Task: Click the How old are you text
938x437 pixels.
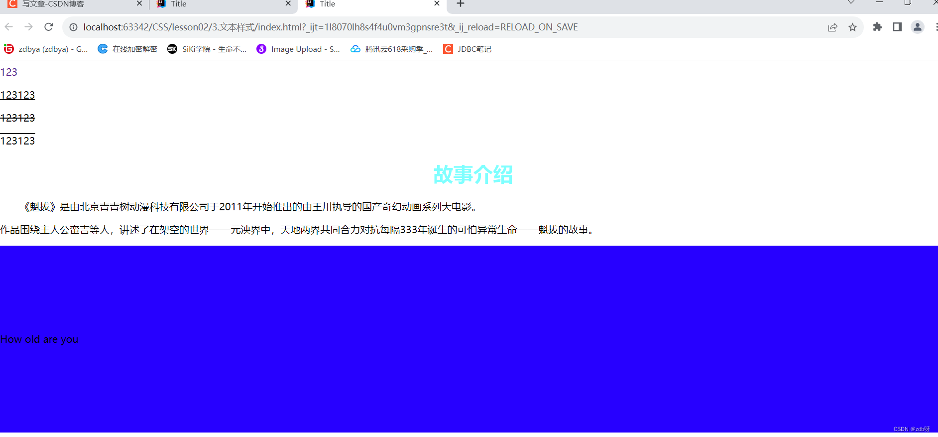Action: [x=39, y=339]
